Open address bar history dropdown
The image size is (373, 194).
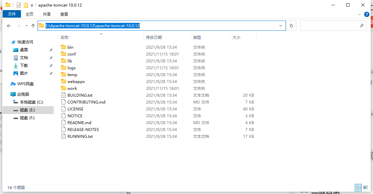(x=281, y=25)
